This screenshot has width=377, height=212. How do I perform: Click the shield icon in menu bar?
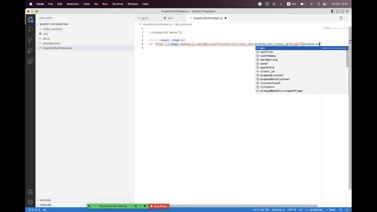click(x=267, y=4)
